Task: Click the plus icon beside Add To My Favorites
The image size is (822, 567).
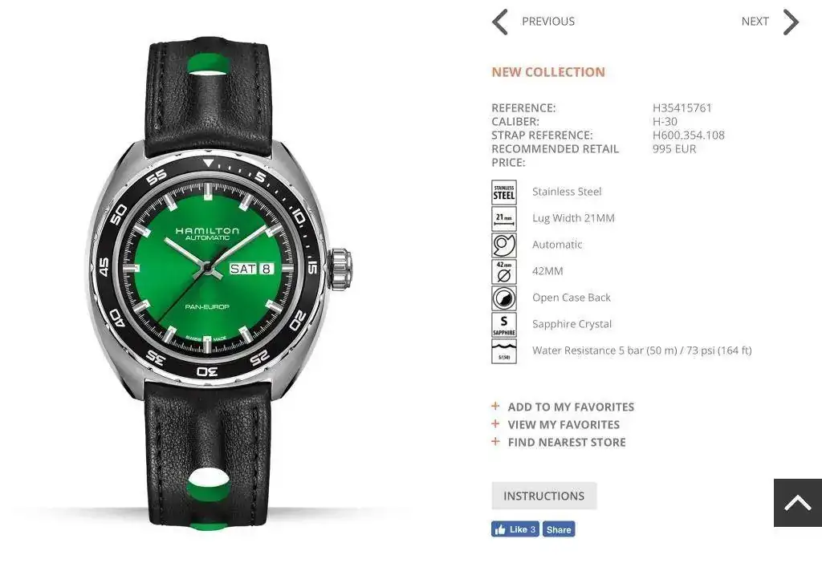Action: [495, 407]
